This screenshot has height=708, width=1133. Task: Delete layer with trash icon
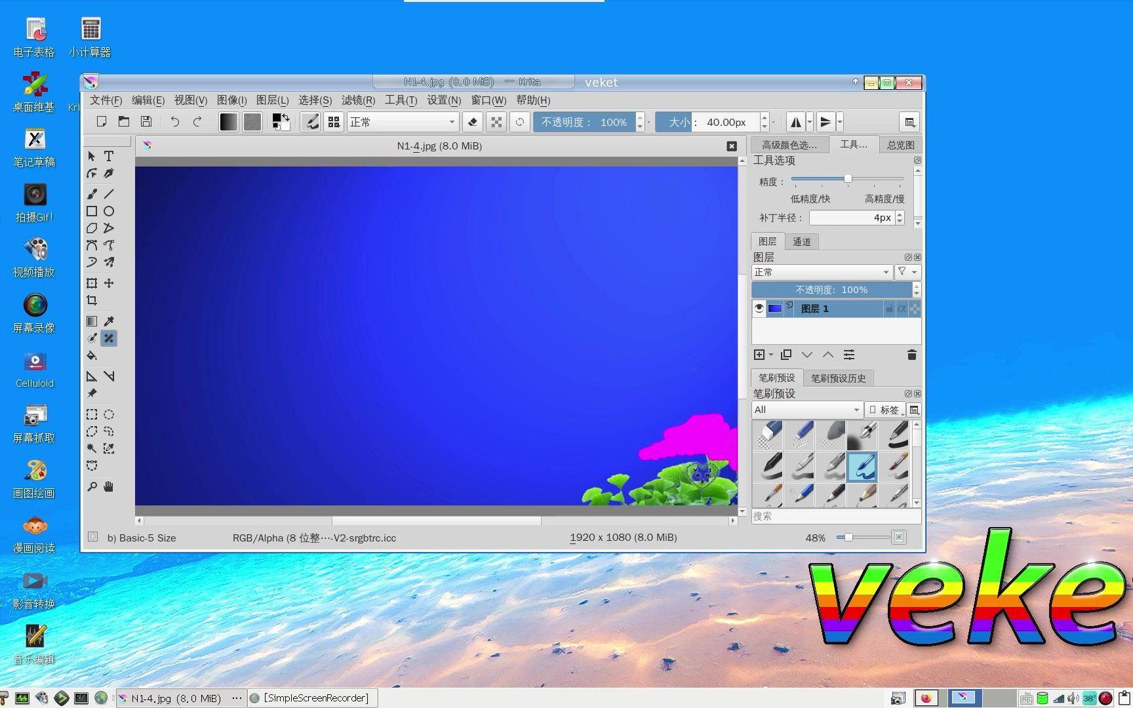pos(911,355)
